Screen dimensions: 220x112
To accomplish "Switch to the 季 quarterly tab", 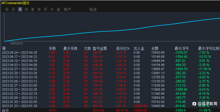I will point(33,9).
